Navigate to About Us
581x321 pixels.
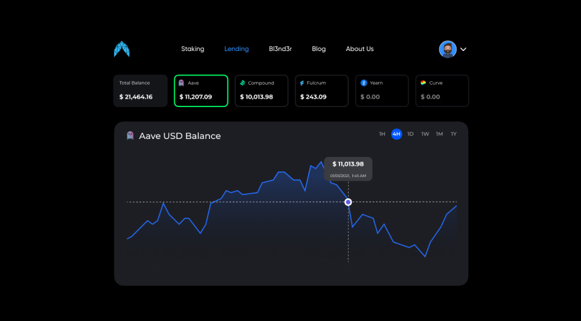(360, 49)
